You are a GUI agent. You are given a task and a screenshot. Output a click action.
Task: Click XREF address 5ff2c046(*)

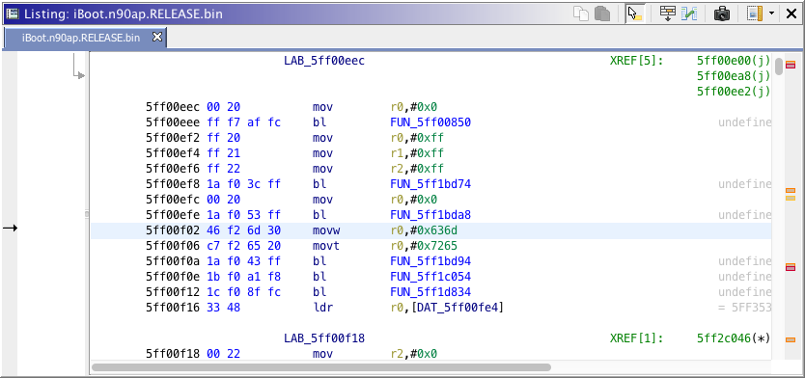pos(734,338)
